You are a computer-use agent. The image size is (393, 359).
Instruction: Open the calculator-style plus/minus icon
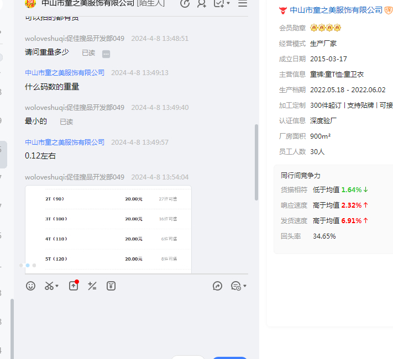coord(92,286)
